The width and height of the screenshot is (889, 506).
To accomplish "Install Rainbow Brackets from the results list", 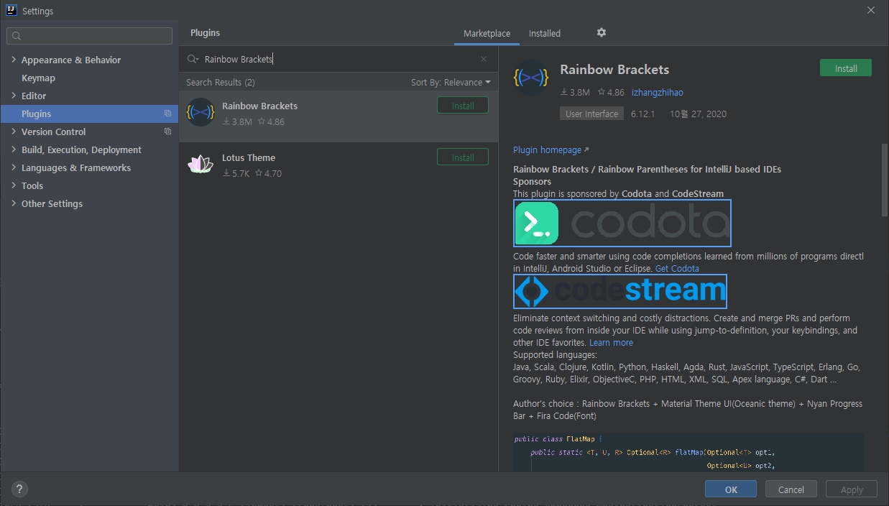I will (463, 106).
